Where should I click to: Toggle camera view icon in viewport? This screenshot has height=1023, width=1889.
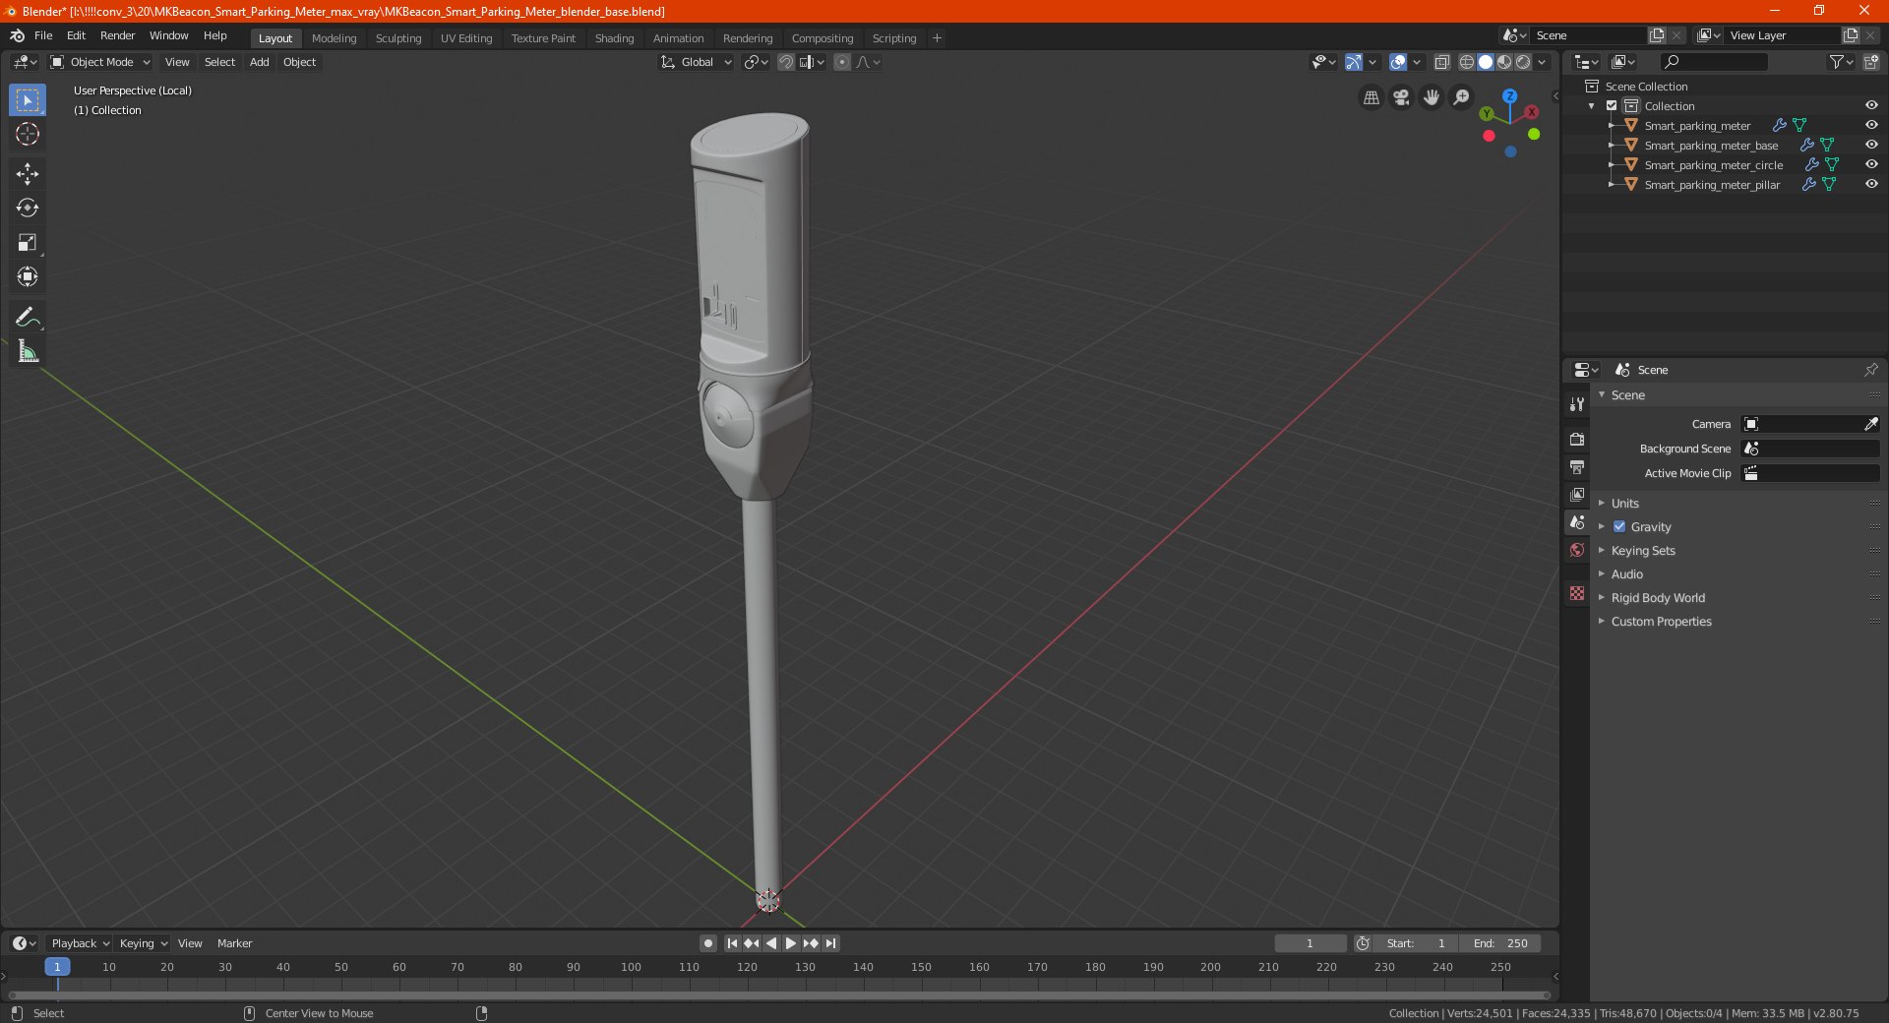point(1401,97)
